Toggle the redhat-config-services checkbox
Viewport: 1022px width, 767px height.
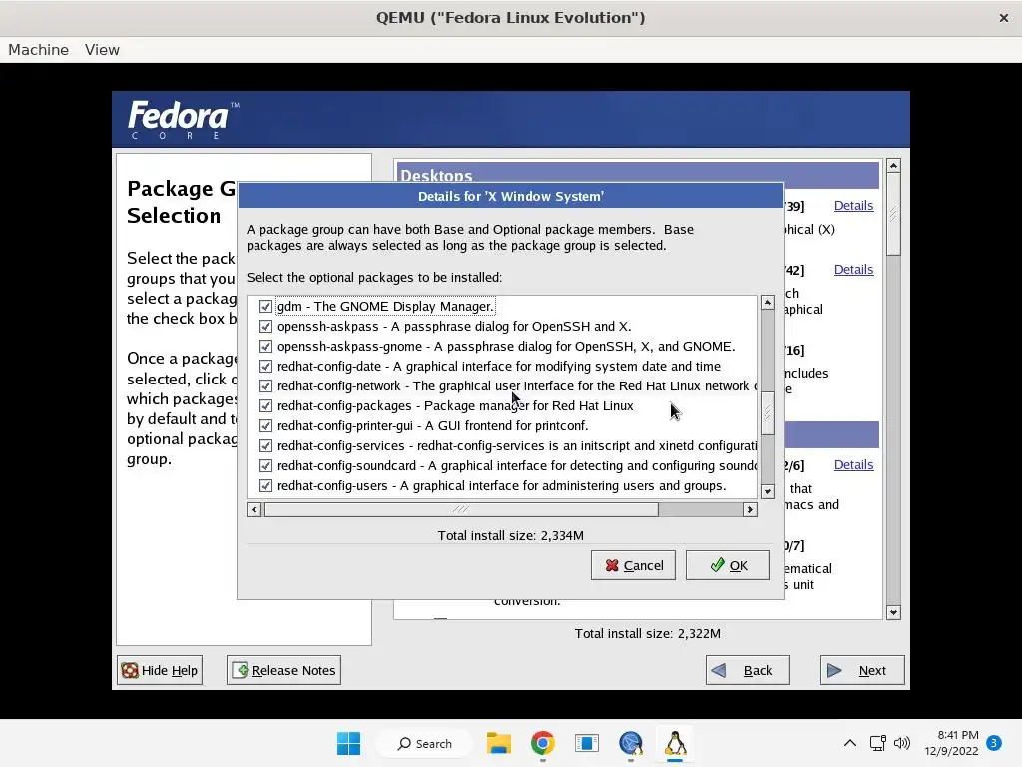tap(265, 446)
